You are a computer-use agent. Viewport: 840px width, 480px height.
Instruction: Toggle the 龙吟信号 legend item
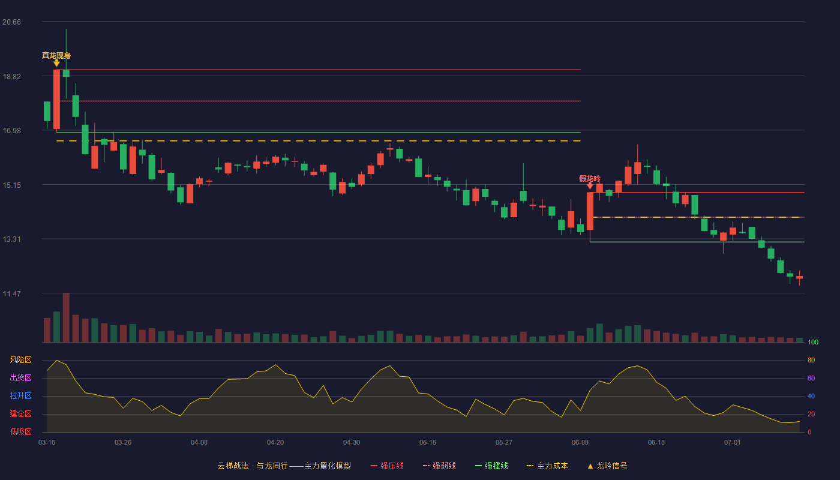[x=607, y=466]
